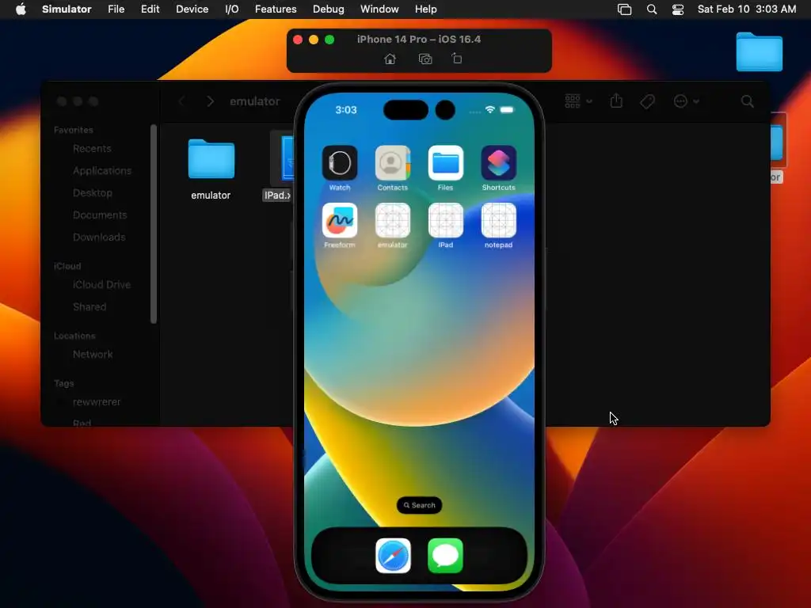Select the emulator folder in Finder
This screenshot has width=811, height=608.
pyautogui.click(x=211, y=159)
